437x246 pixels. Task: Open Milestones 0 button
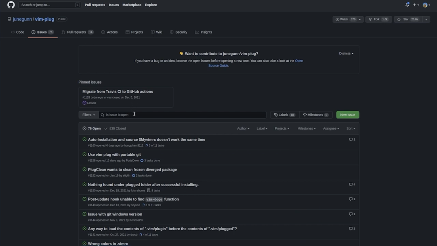click(x=316, y=115)
